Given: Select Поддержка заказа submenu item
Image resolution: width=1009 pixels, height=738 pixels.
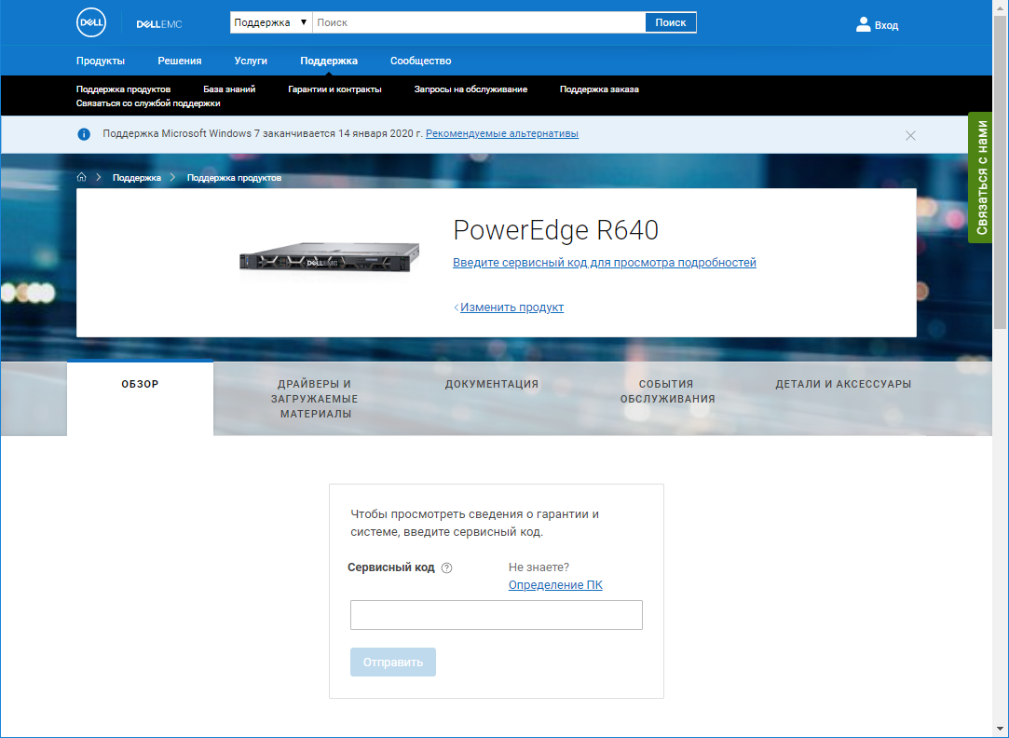Looking at the screenshot, I should [599, 89].
